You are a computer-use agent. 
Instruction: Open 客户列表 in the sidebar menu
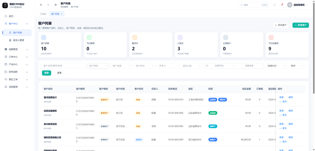17,33
